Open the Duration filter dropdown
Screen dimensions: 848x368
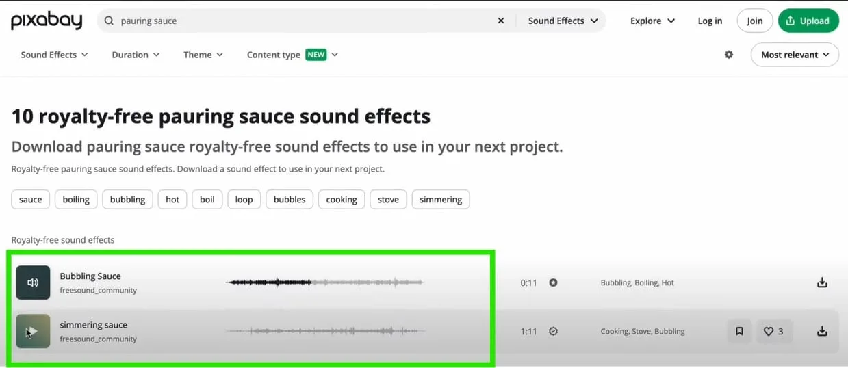(x=136, y=55)
